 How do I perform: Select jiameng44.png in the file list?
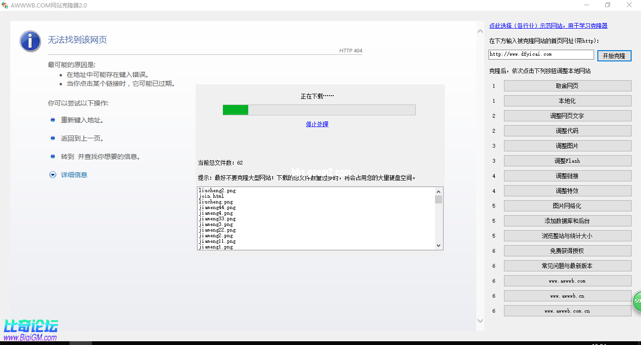pyautogui.click(x=217, y=208)
